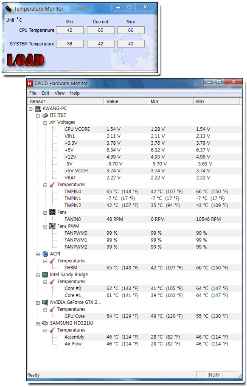
Task: Collapse the ITE IT87 node
Action: coord(38,116)
